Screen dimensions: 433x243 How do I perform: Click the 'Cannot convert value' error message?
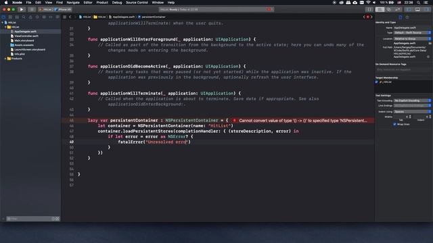coord(303,120)
